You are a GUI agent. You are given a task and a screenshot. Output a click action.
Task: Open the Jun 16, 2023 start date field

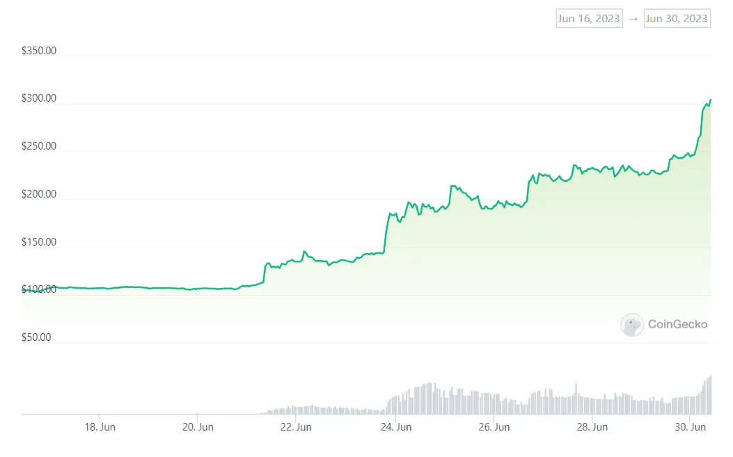click(x=589, y=18)
